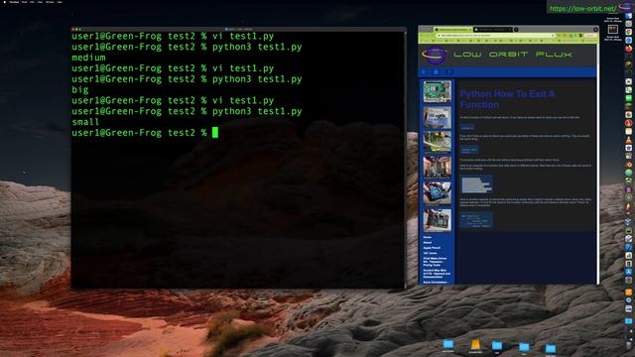Image resolution: width=635 pixels, height=357 pixels.
Task: Open the Trash in the Dock
Action: (x=628, y=345)
